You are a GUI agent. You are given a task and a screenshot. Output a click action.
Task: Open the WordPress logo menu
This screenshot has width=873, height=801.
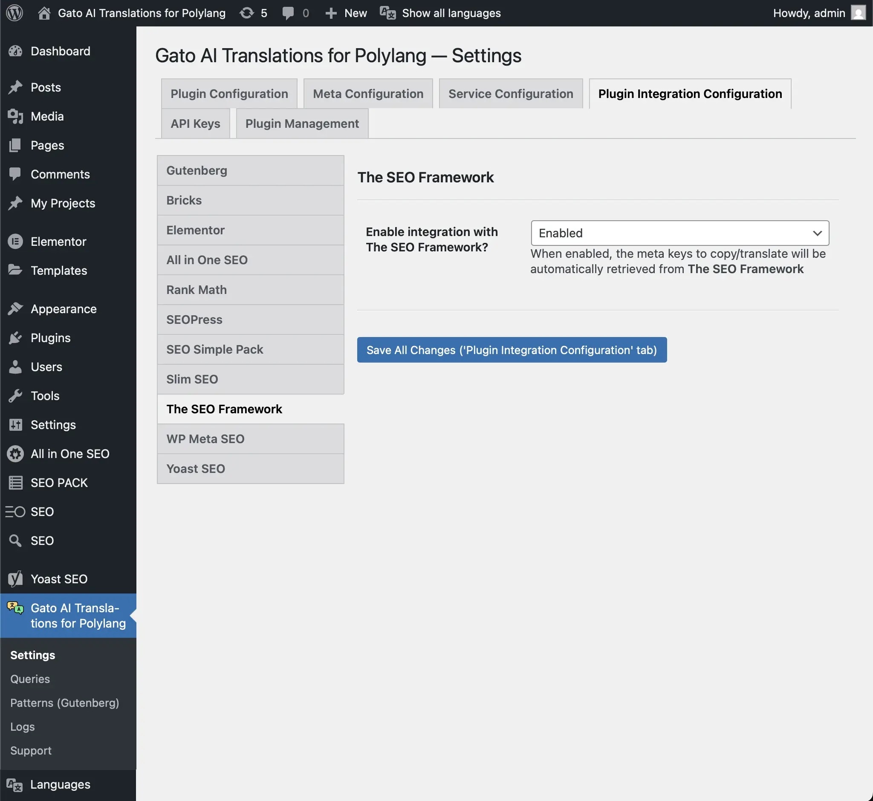[14, 13]
